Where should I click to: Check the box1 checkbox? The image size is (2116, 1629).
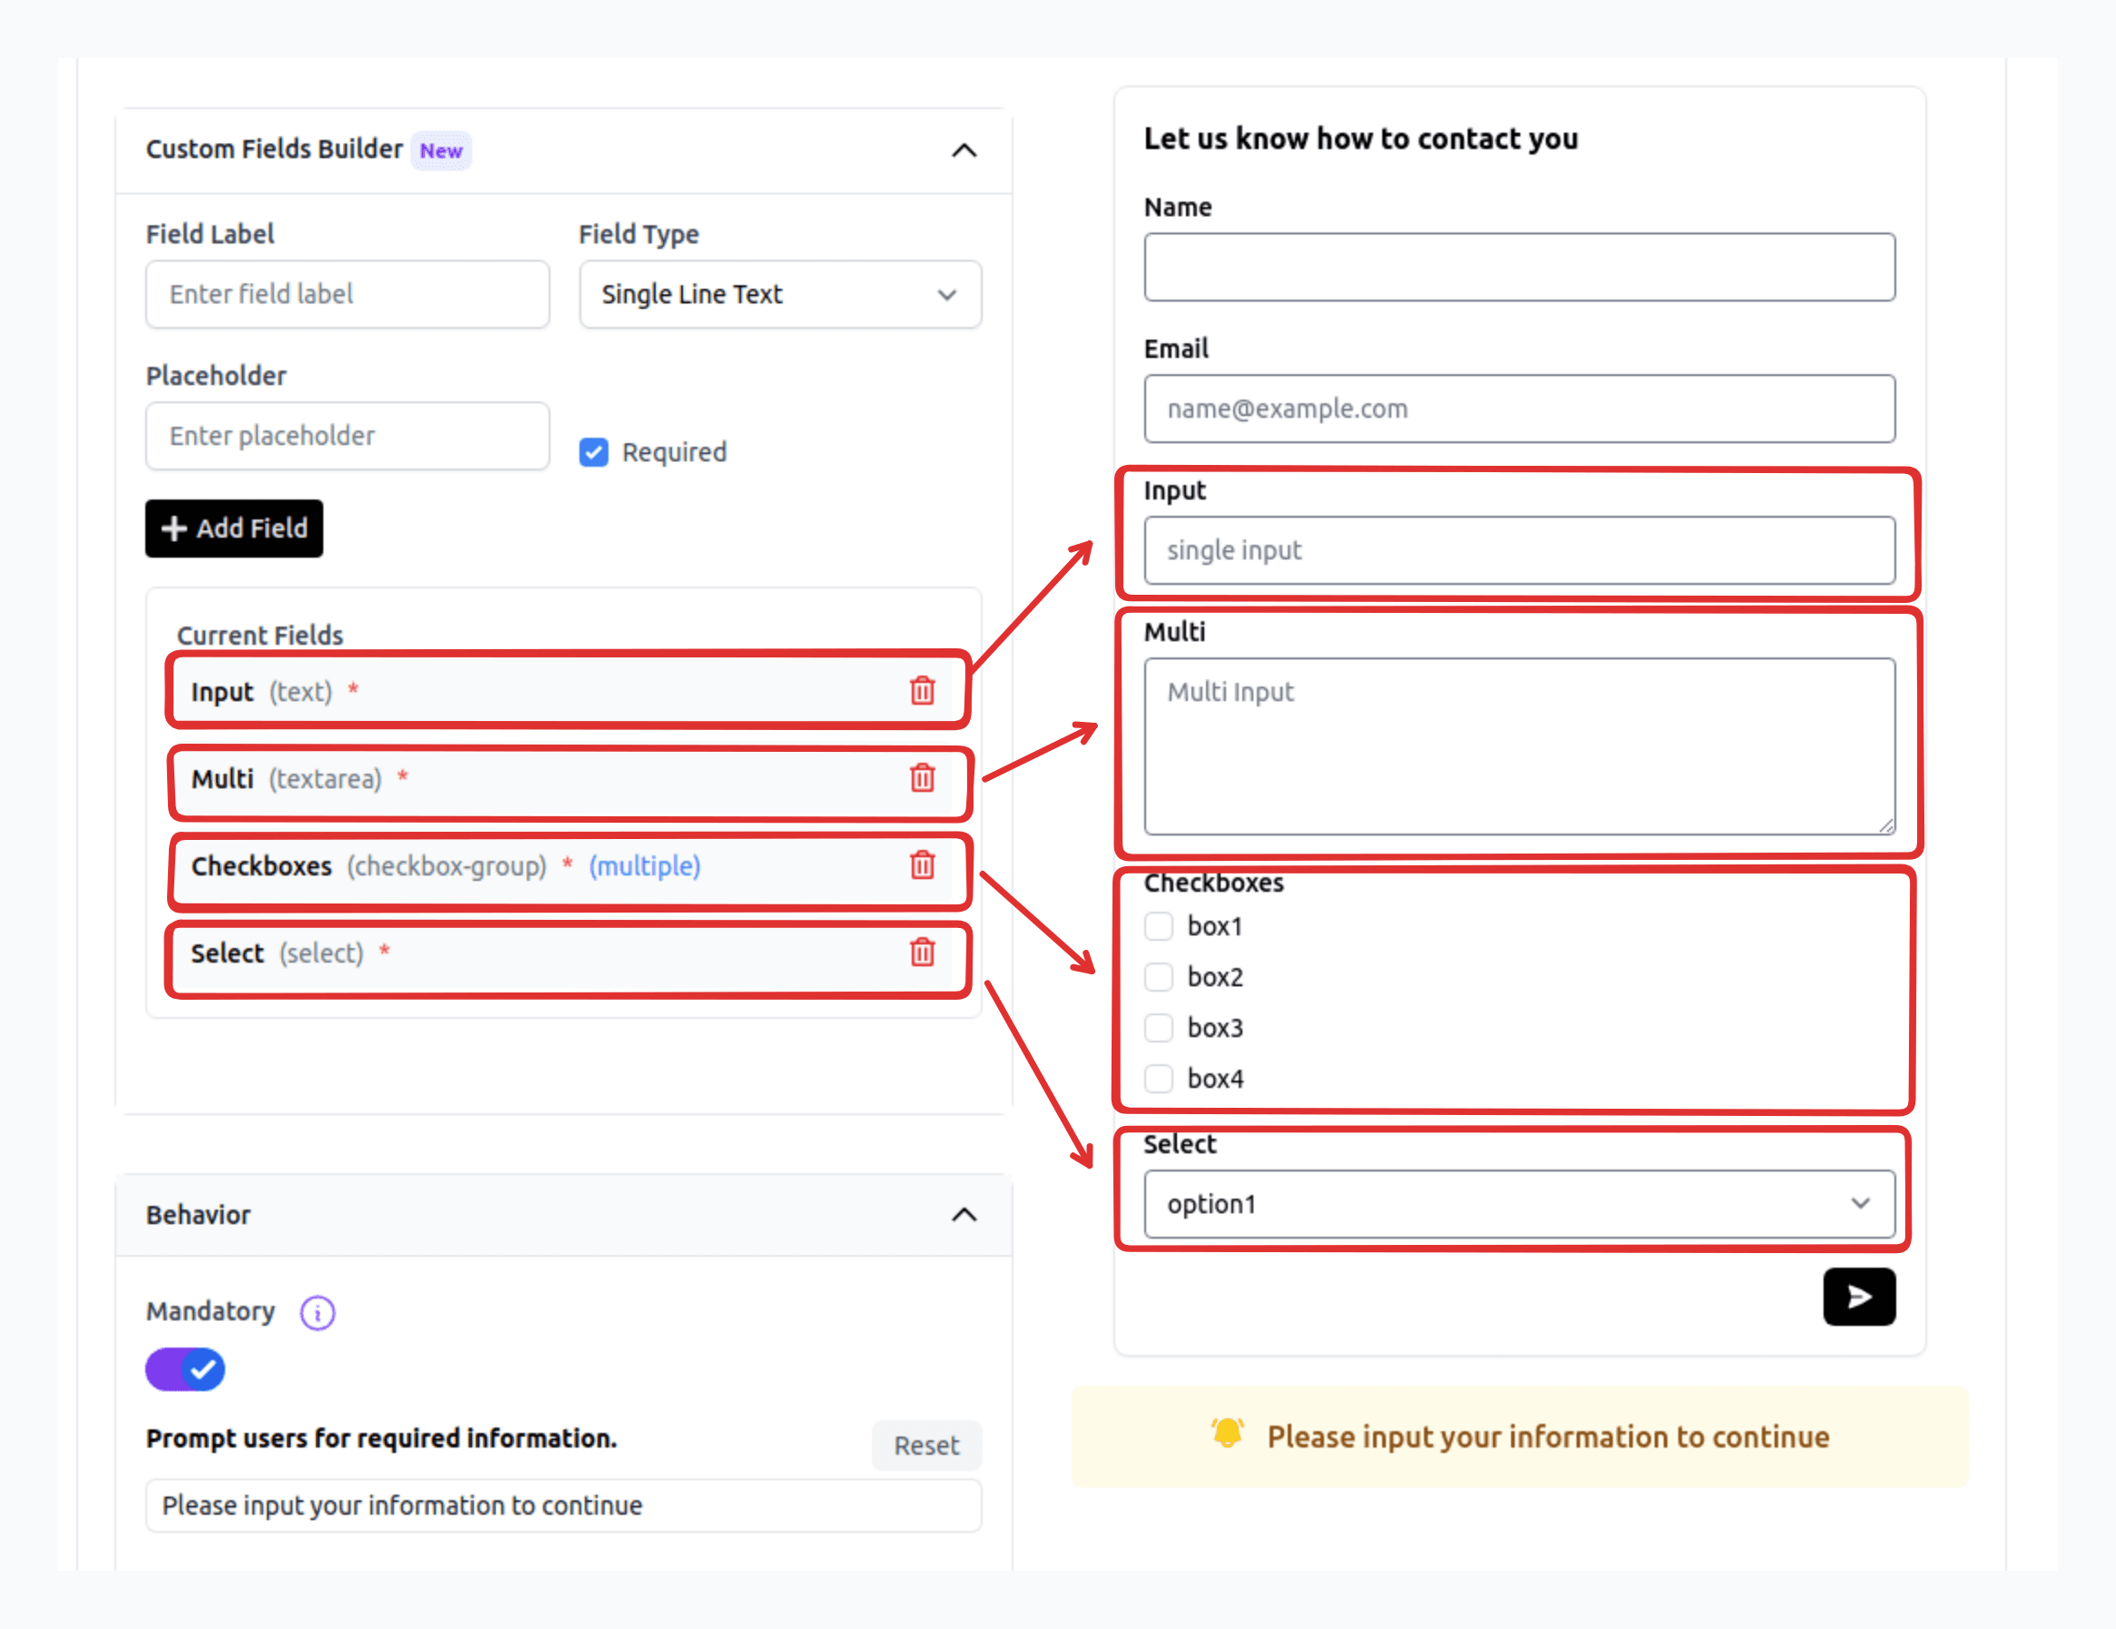click(x=1158, y=926)
